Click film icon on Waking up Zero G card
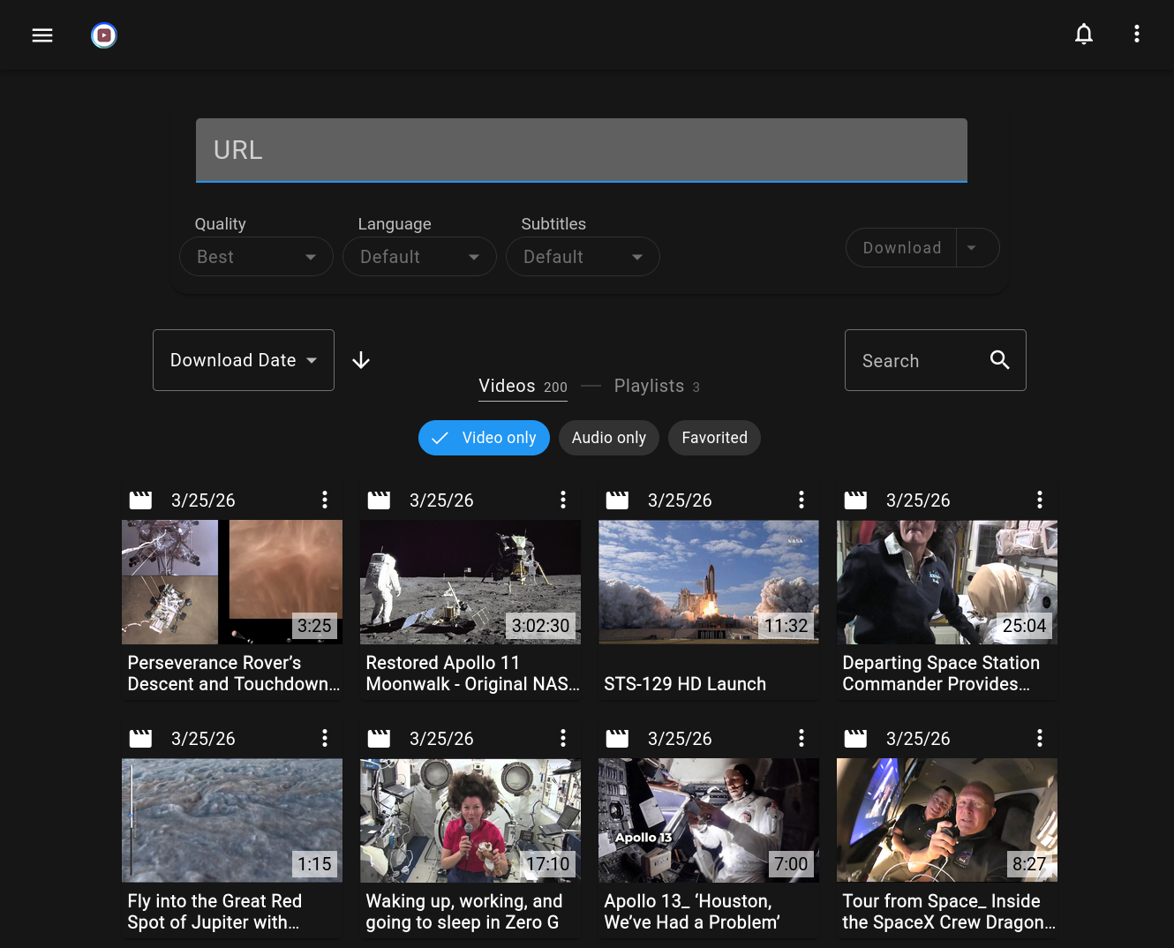Image resolution: width=1174 pixels, height=948 pixels. 379,739
